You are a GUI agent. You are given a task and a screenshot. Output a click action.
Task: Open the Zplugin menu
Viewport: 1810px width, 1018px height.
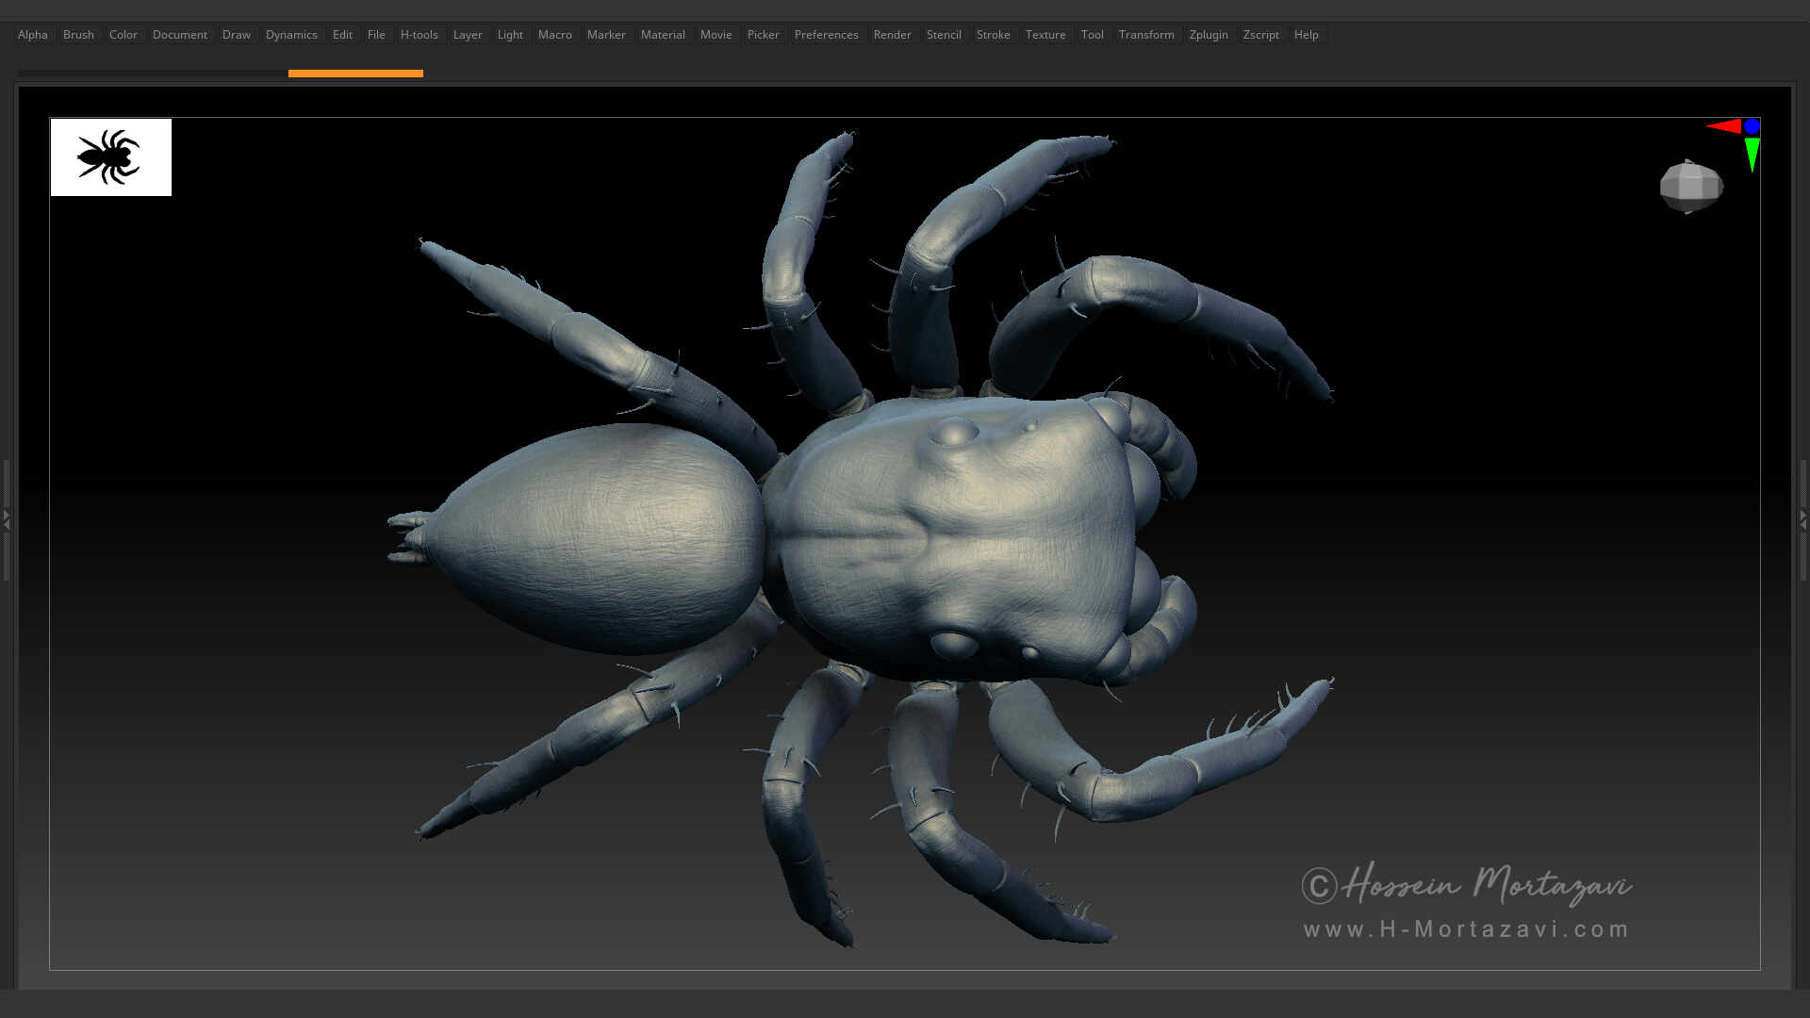[x=1209, y=34]
